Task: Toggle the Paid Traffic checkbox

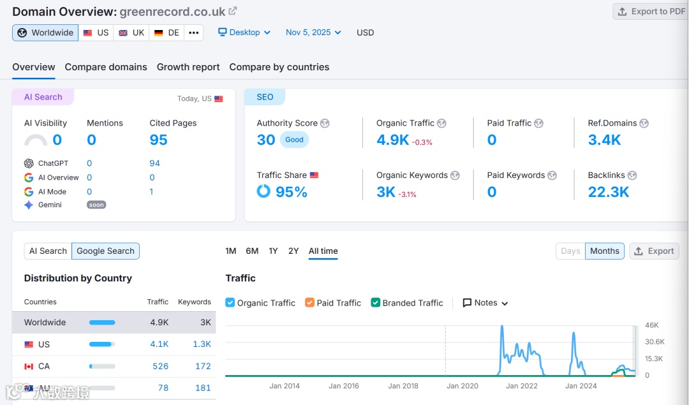Action: click(309, 303)
